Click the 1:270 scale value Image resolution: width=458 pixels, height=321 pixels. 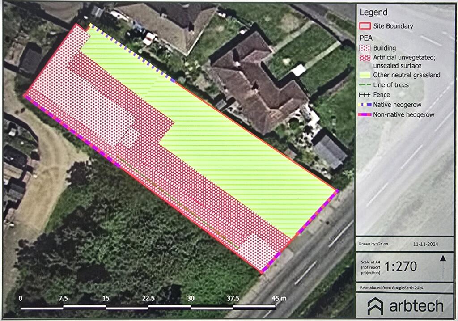tap(401, 267)
